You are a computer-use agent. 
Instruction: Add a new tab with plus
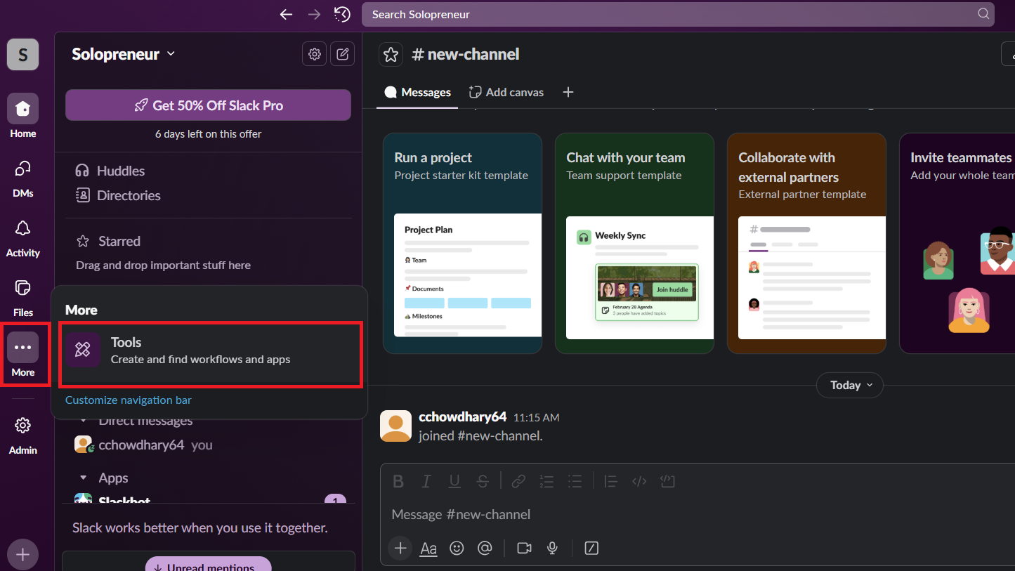[568, 92]
